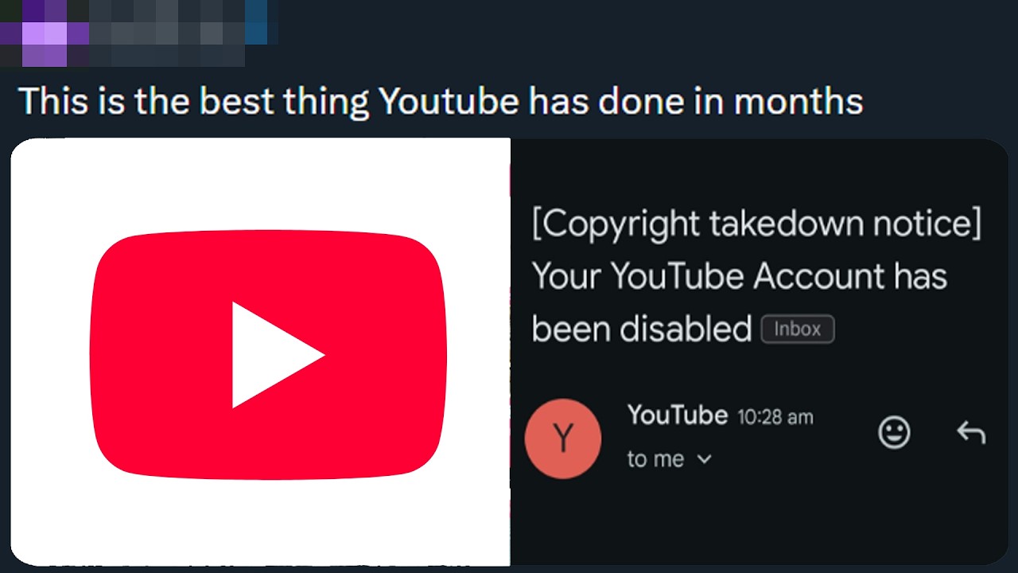
Task: Select the Inbox label tag
Action: point(798,329)
